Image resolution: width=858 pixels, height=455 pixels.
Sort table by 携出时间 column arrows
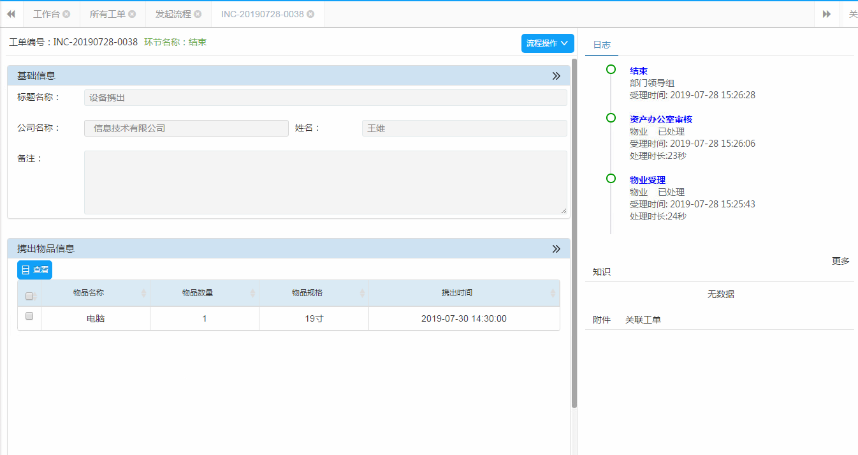point(553,293)
